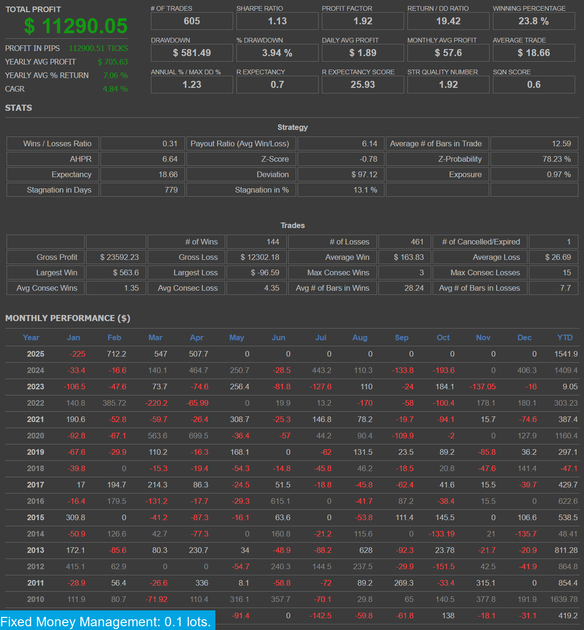Screen dimensions: 584x630
Task: Select the 2024 July value 443.2
Action: point(321,370)
